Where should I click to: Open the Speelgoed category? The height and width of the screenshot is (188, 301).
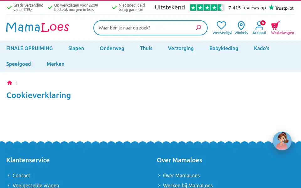(x=18, y=64)
